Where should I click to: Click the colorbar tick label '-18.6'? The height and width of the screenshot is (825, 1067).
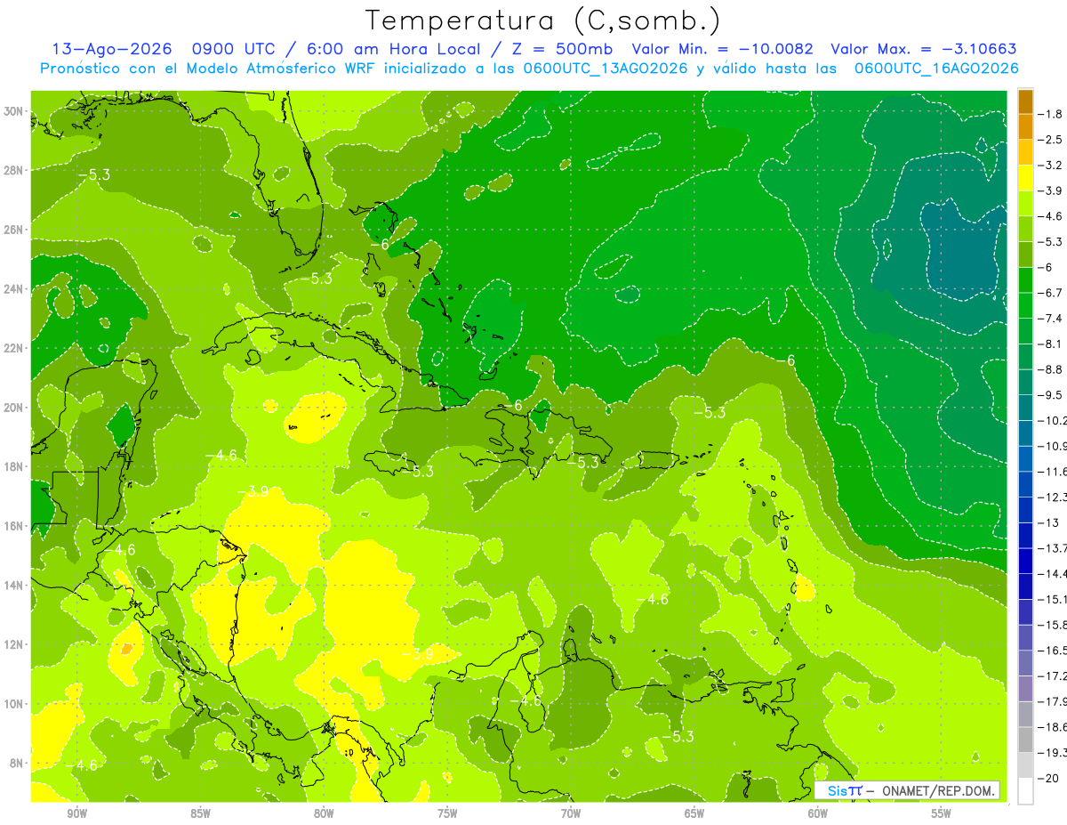(x=1050, y=727)
